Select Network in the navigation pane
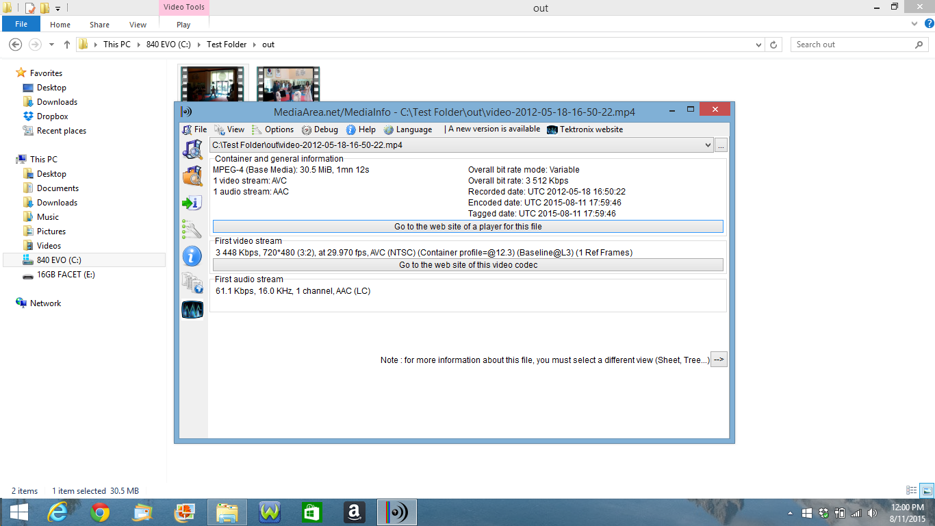This screenshot has height=526, width=935. pos(46,303)
